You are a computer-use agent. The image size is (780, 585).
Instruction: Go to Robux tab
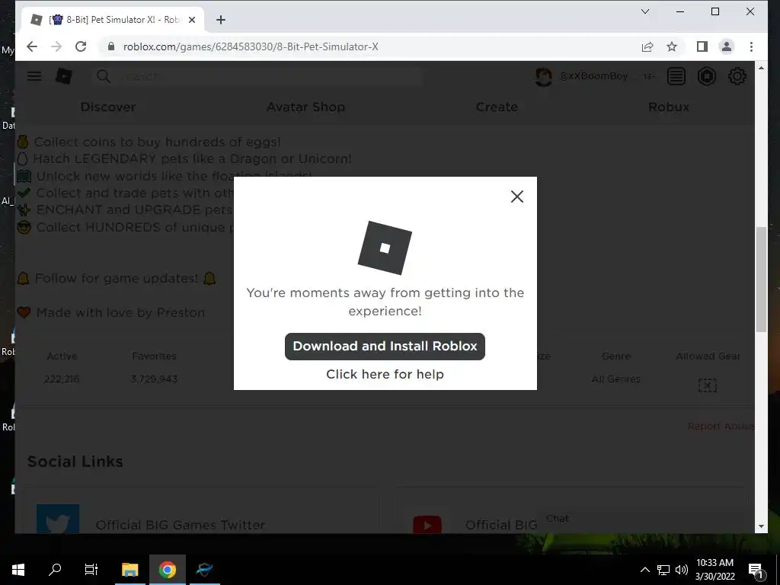pos(669,107)
